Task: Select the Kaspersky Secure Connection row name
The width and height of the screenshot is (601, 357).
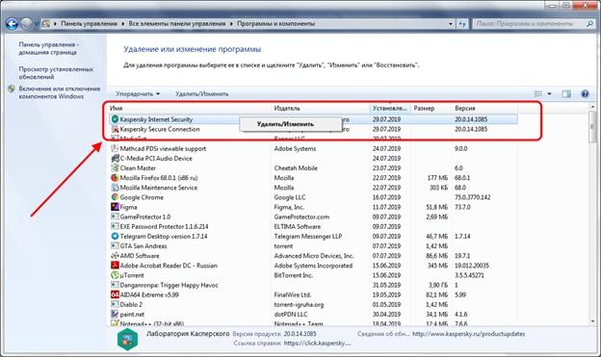Action: [x=160, y=130]
